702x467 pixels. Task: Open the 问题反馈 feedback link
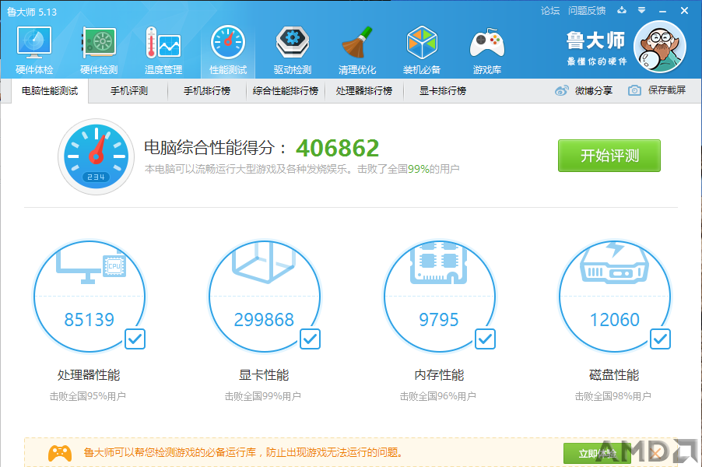coord(587,11)
